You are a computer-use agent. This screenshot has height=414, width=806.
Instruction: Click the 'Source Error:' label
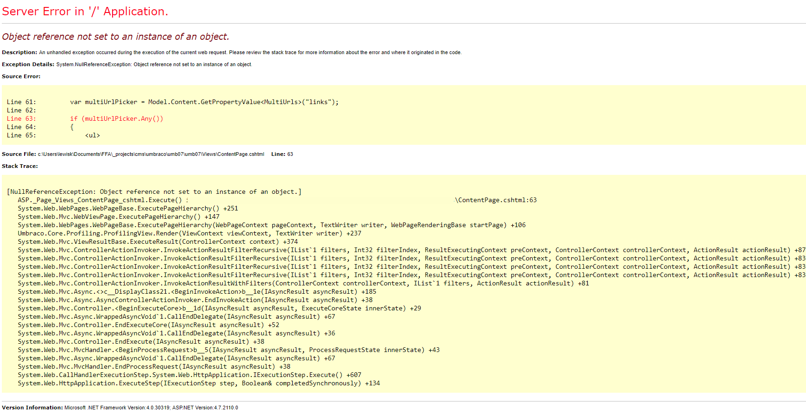pyautogui.click(x=21, y=76)
